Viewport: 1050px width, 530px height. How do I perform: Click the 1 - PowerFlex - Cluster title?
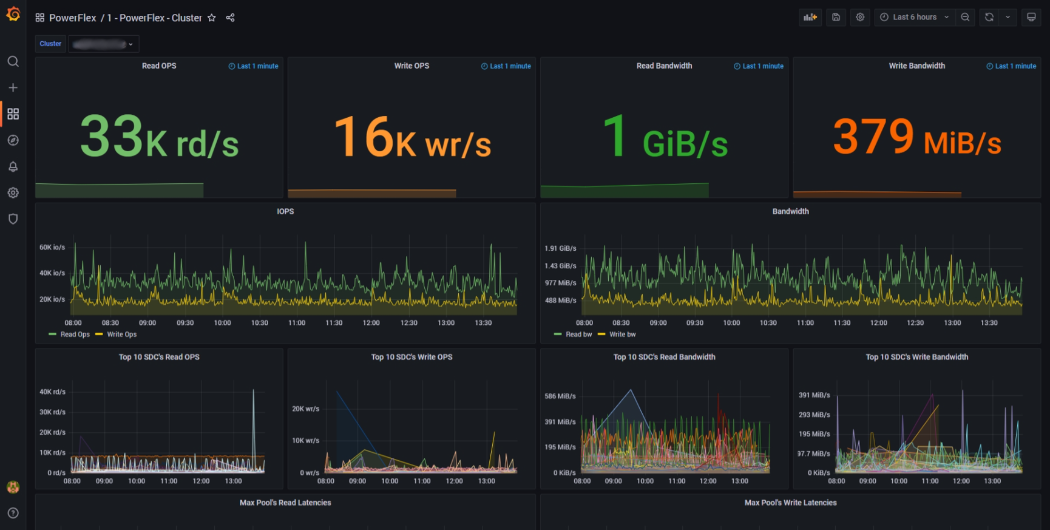(x=155, y=18)
